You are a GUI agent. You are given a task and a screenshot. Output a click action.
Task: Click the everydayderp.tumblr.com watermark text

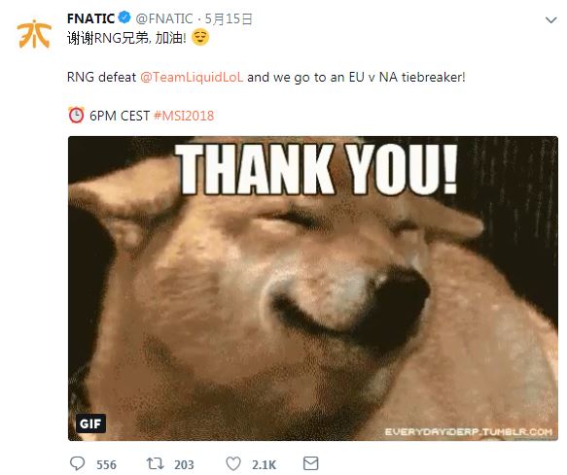pos(468,432)
